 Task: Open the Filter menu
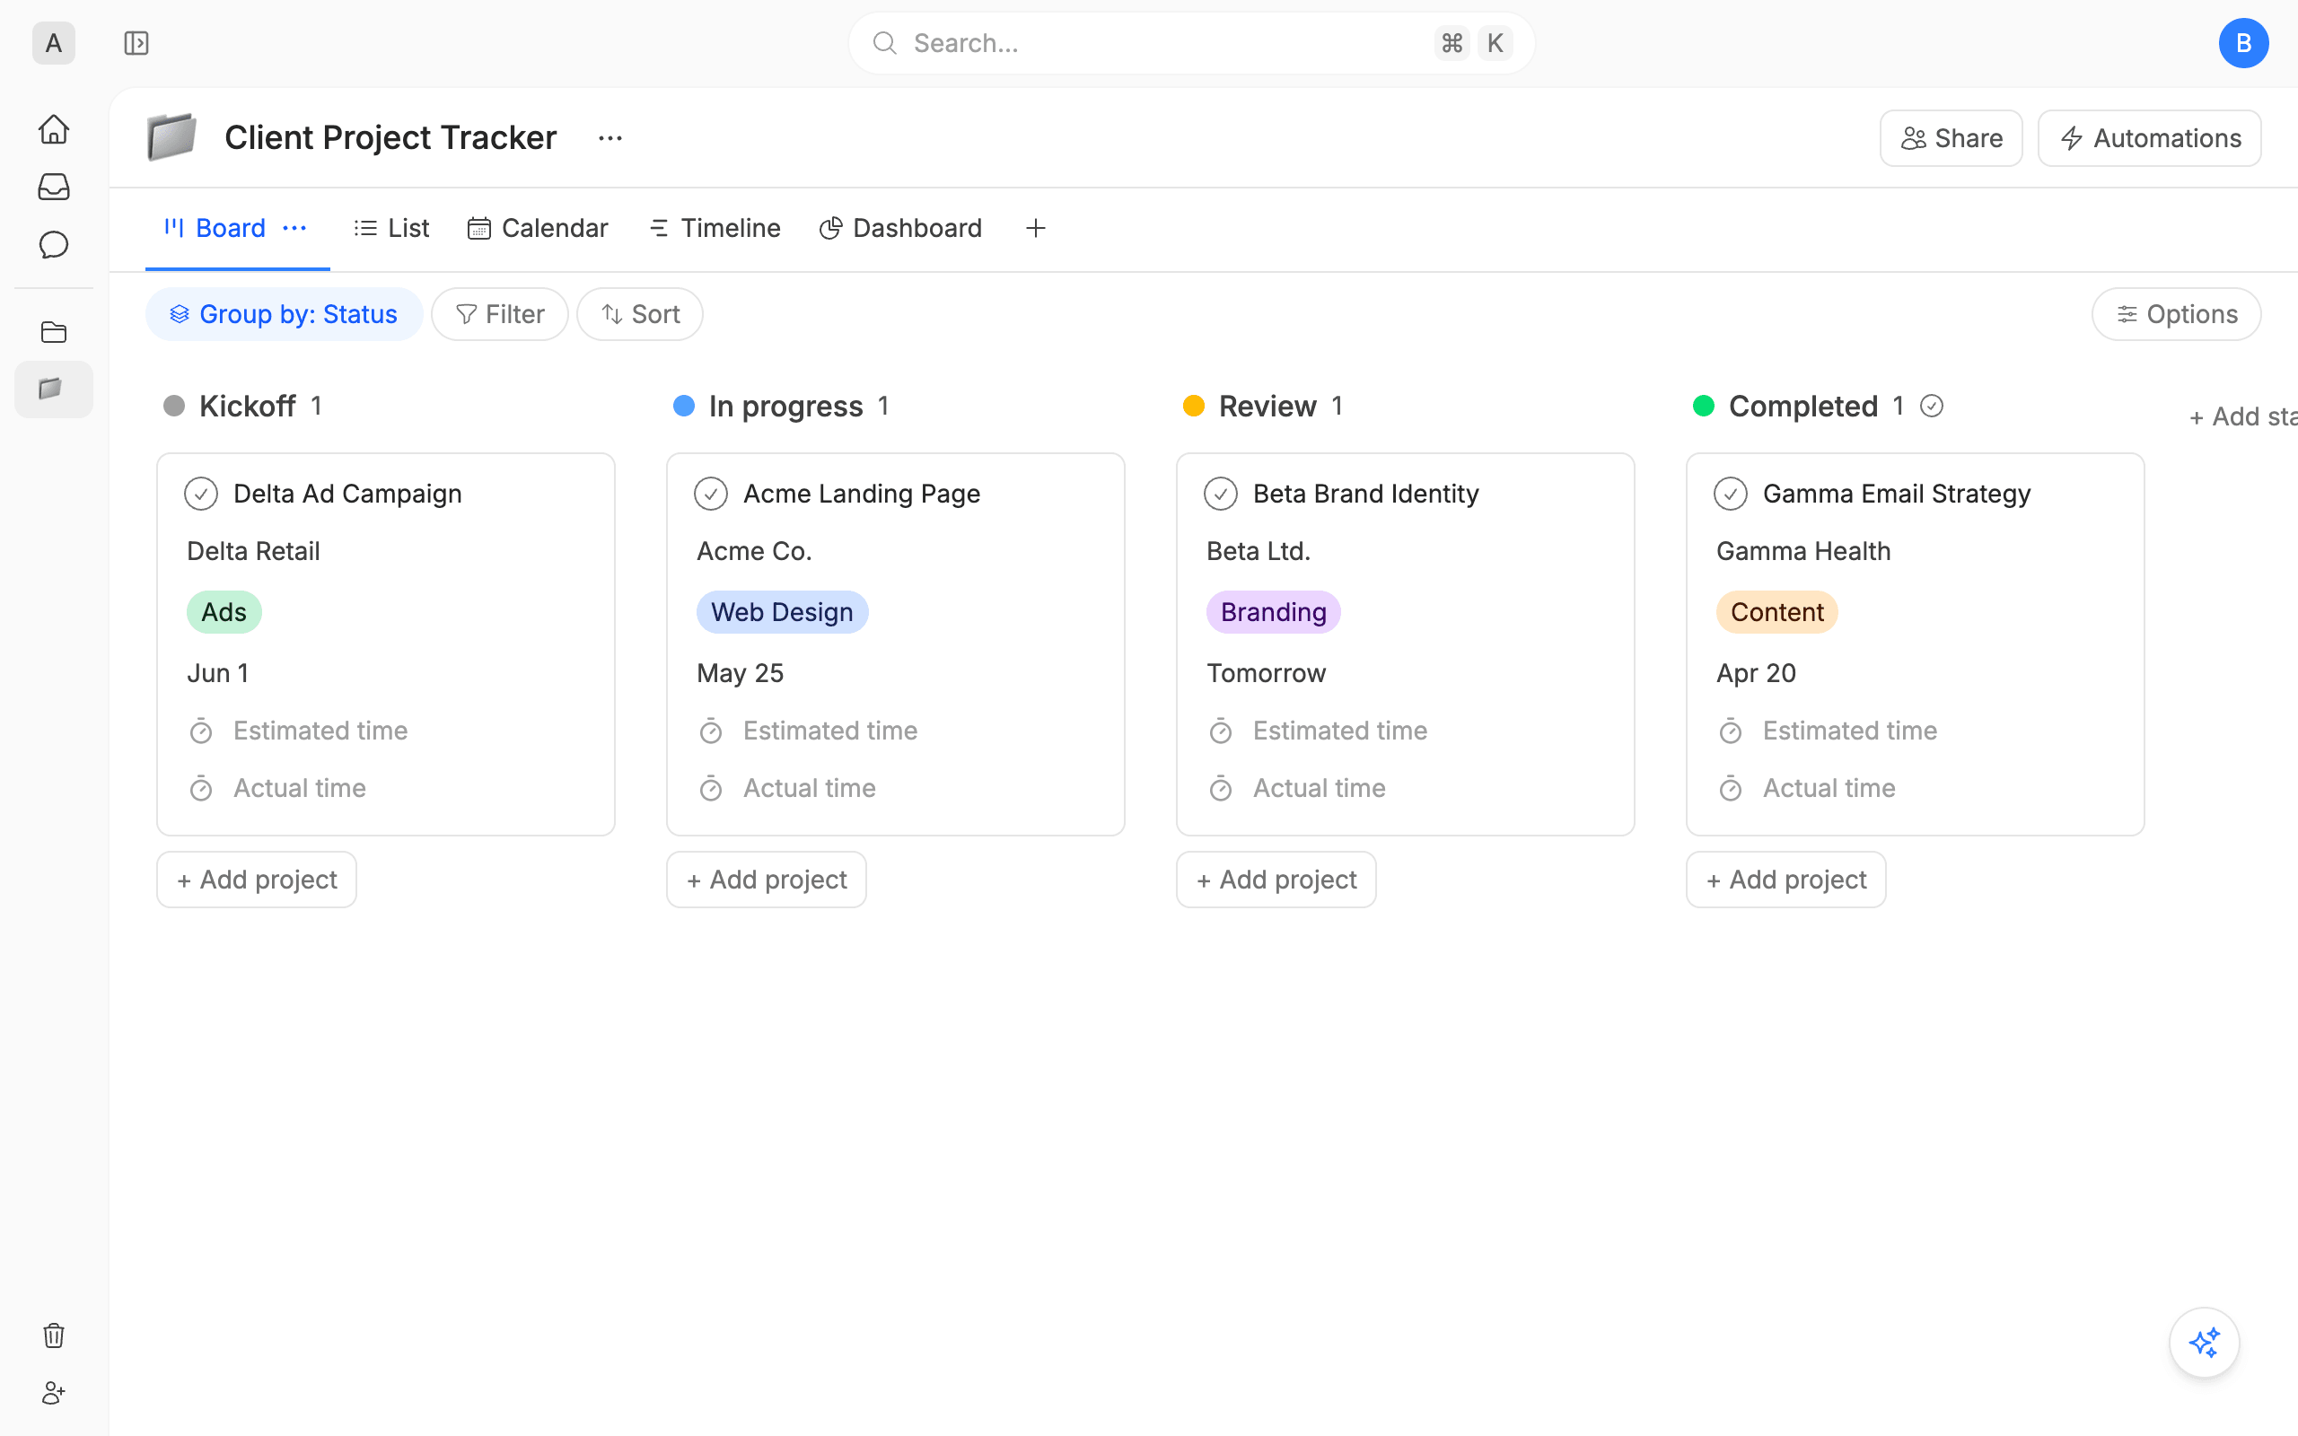pos(499,314)
